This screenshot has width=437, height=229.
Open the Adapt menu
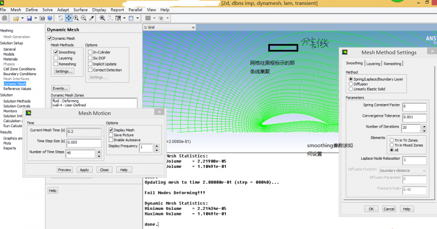(x=63, y=10)
